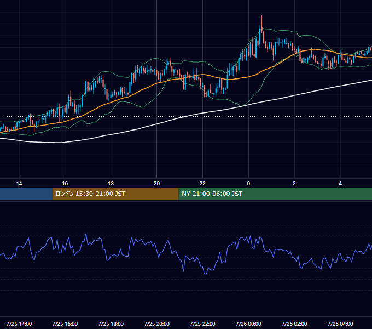372x329 pixels.
Task: Click the 7/26 02:00 date label
Action: (294, 324)
